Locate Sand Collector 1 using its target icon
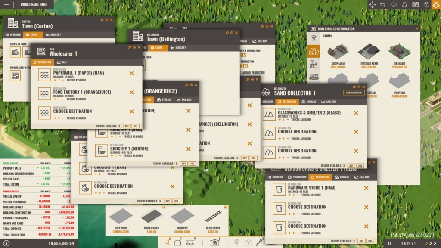This screenshot has width=441, height=248. point(359,87)
